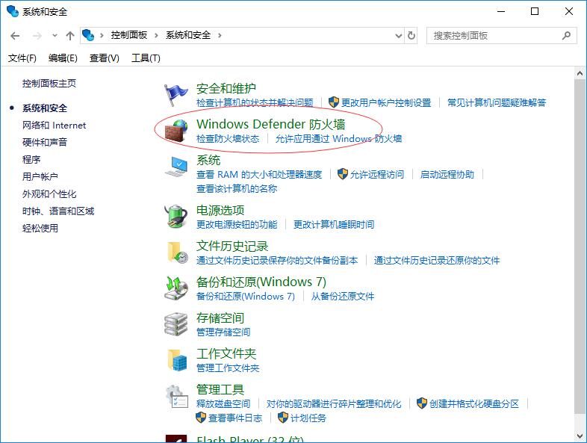Open the 查看(V) menu
The width and height of the screenshot is (587, 443).
click(x=104, y=58)
